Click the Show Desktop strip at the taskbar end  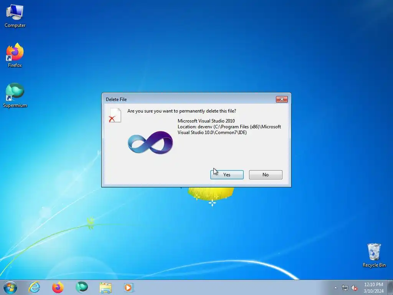pyautogui.click(x=391, y=287)
